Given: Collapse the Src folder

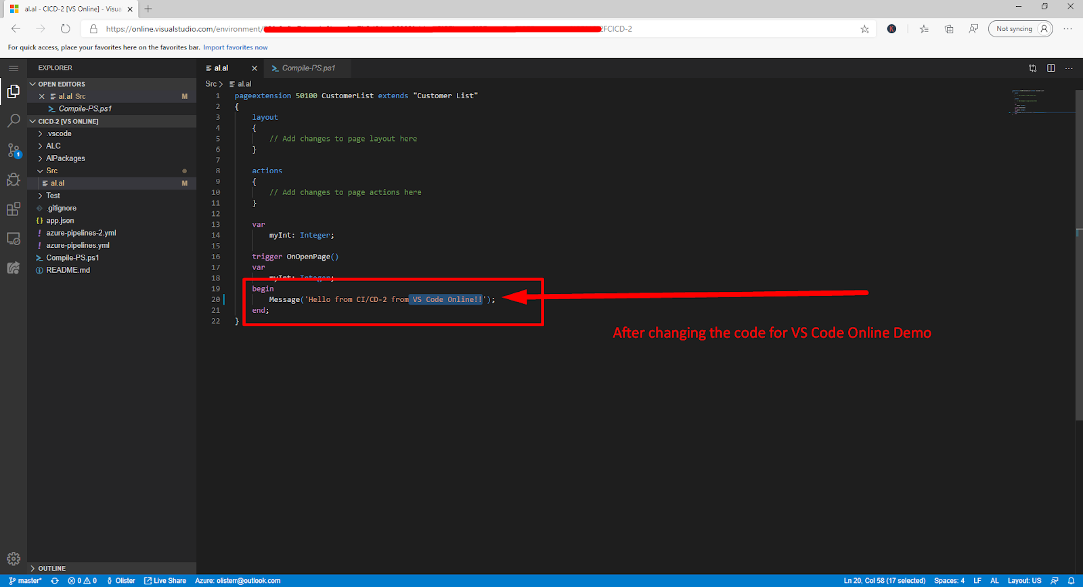Looking at the screenshot, I should [112, 171].
